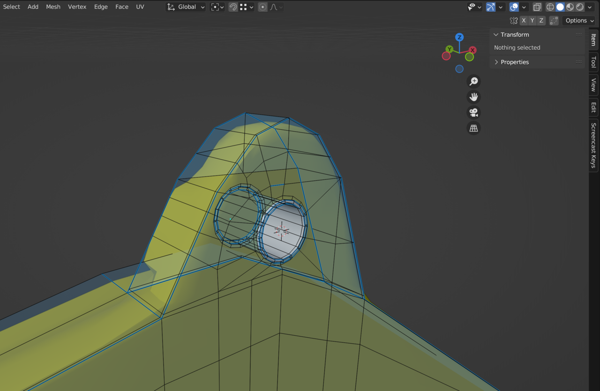Toggle X axis mirror button
This screenshot has width=600, height=391.
coord(524,21)
